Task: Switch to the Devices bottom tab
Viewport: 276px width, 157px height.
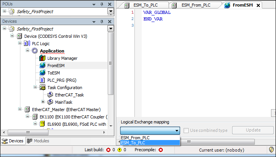Action: [12, 141]
